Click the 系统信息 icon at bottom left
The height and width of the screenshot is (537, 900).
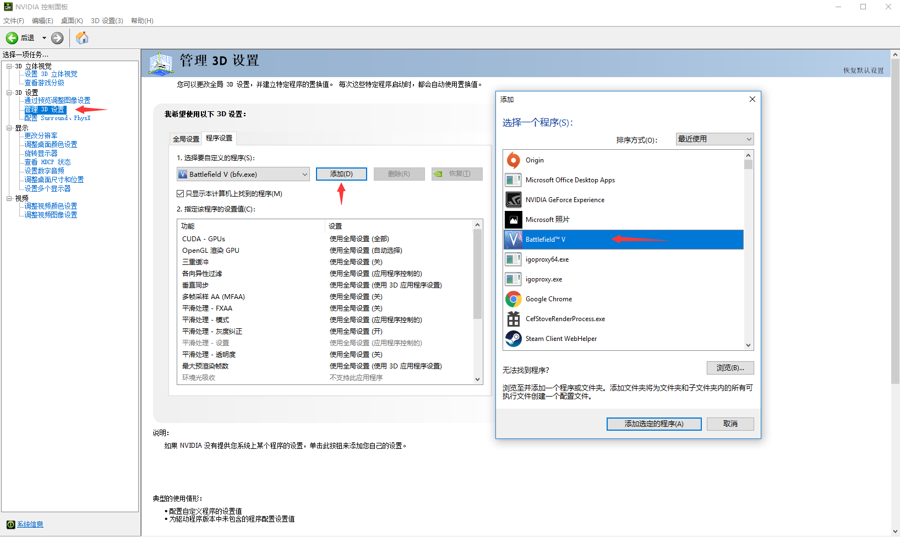(x=10, y=524)
